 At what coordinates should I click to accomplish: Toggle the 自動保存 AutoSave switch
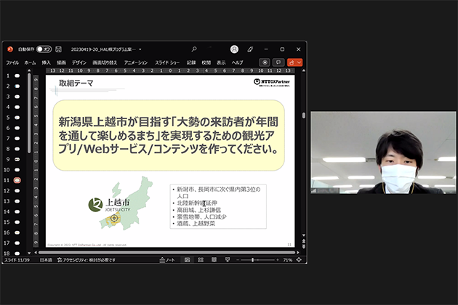click(44, 49)
